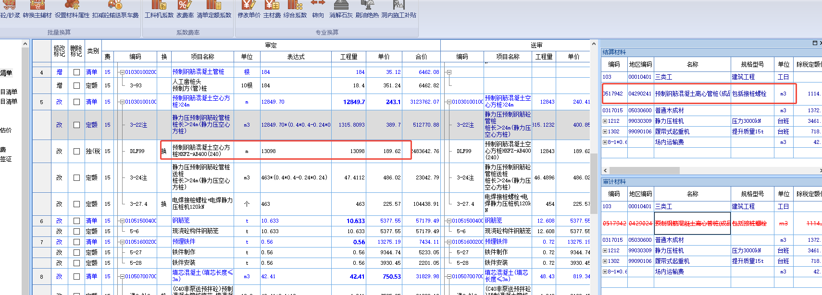822x295 pixels.
Task: Select 清单 item in left sidebar
Action: (x=6, y=73)
